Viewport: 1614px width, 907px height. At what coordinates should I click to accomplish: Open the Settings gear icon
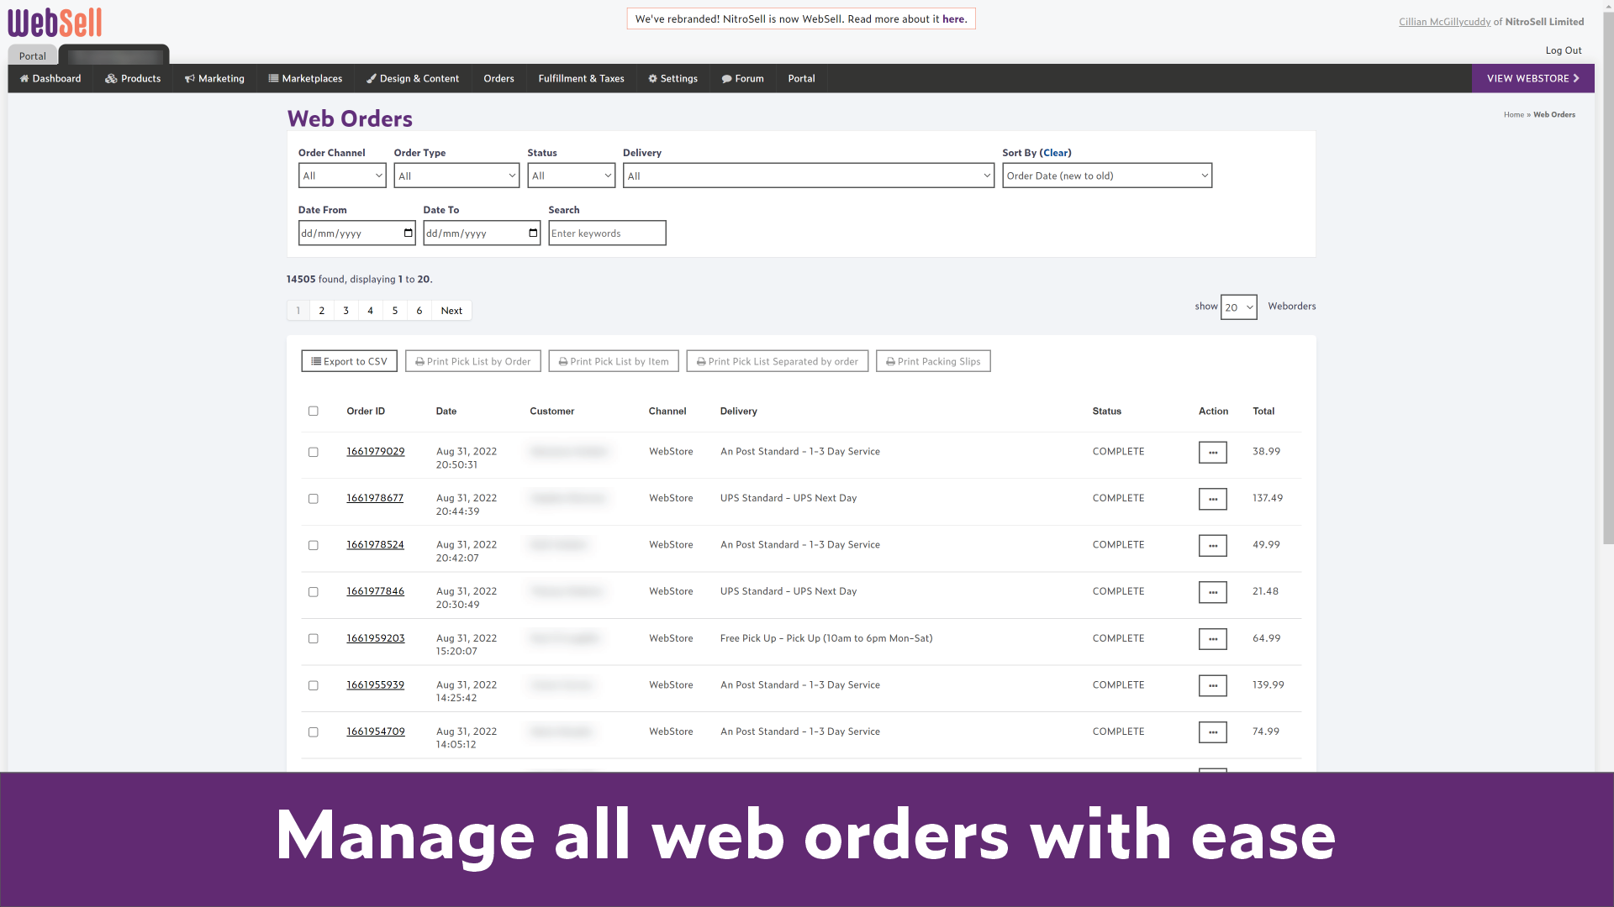coord(653,78)
